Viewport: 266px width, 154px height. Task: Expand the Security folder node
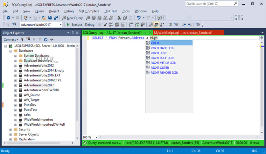point(10,130)
